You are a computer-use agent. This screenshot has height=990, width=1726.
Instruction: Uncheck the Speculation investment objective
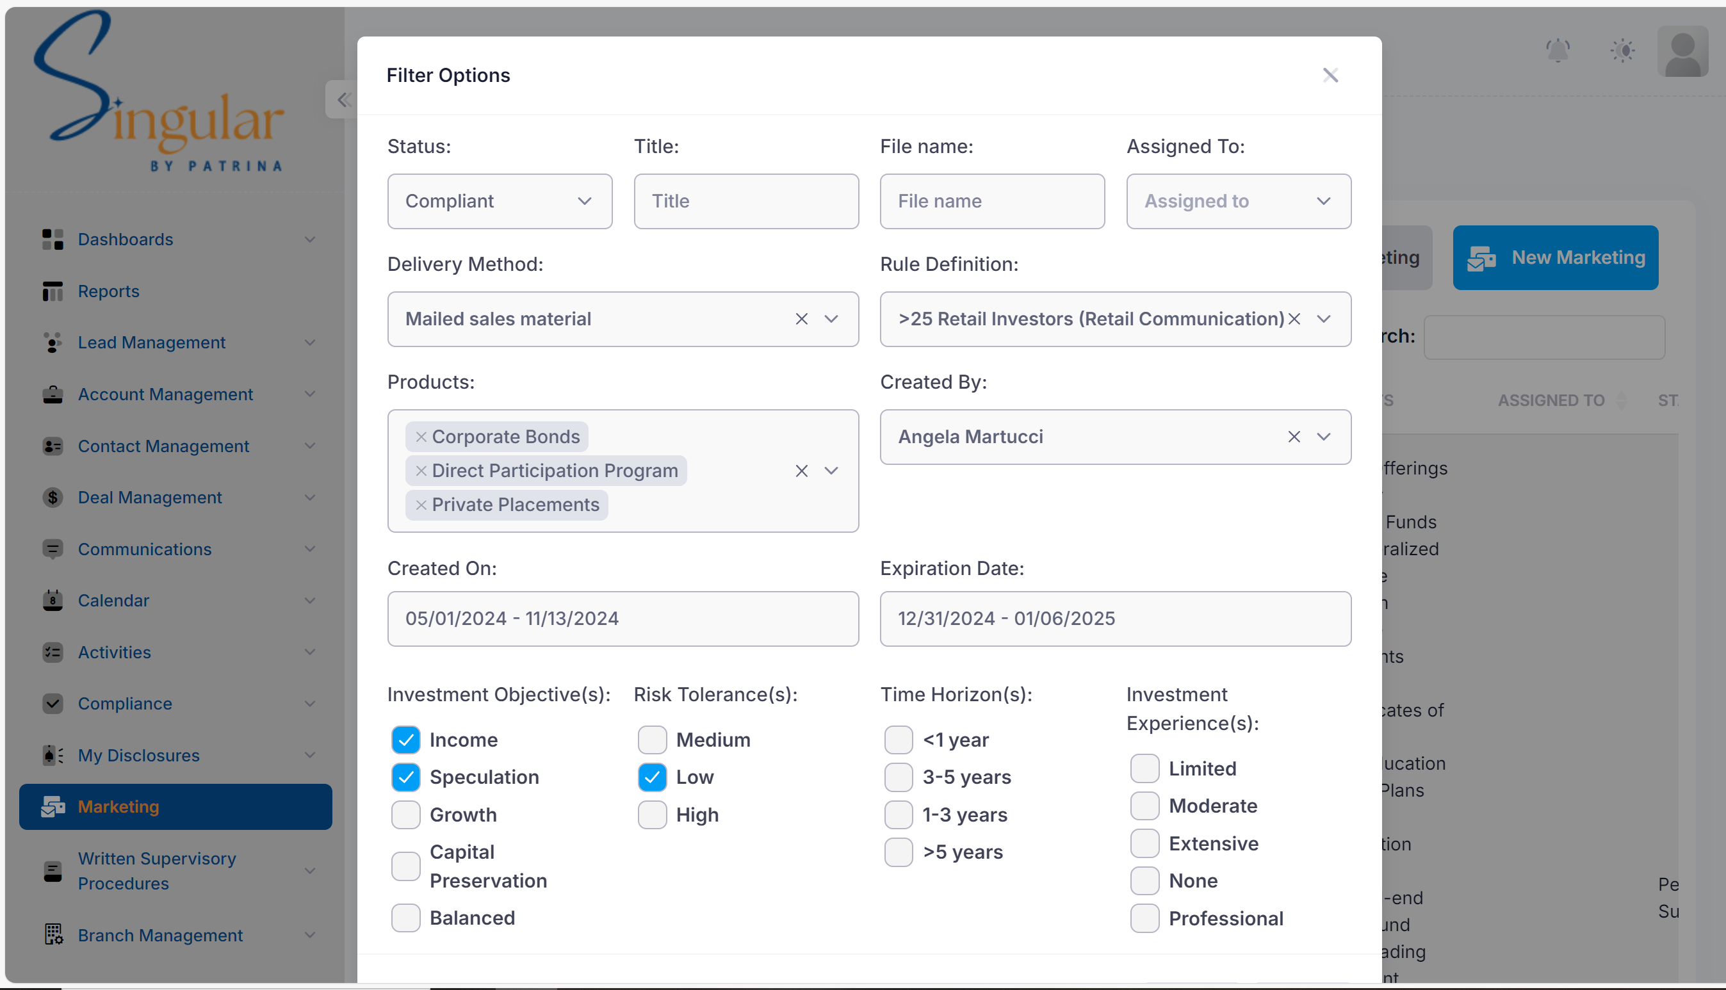[406, 777]
